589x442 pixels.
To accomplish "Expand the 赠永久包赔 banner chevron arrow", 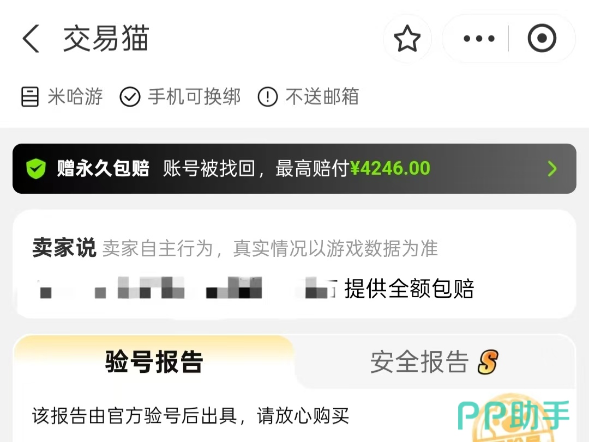I will [552, 169].
